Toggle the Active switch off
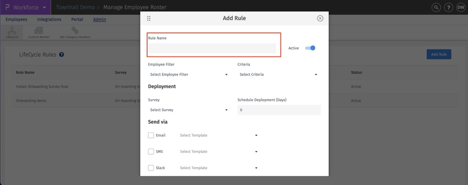This screenshot has height=185, width=468. [310, 48]
